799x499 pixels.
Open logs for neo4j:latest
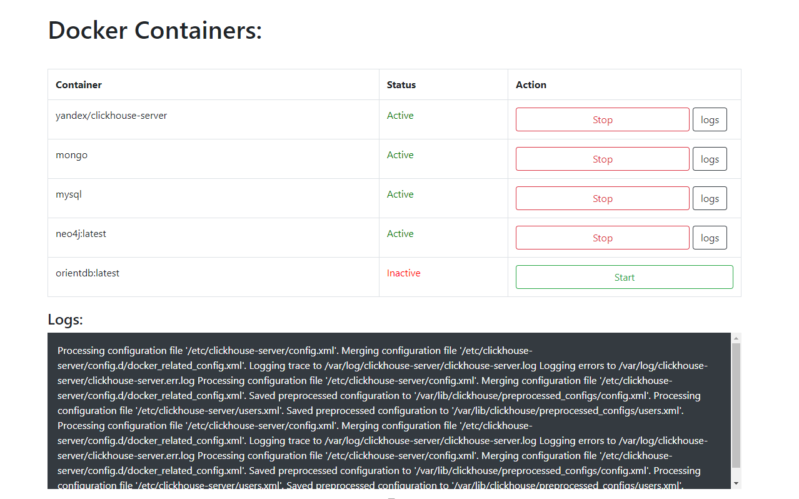(x=709, y=237)
